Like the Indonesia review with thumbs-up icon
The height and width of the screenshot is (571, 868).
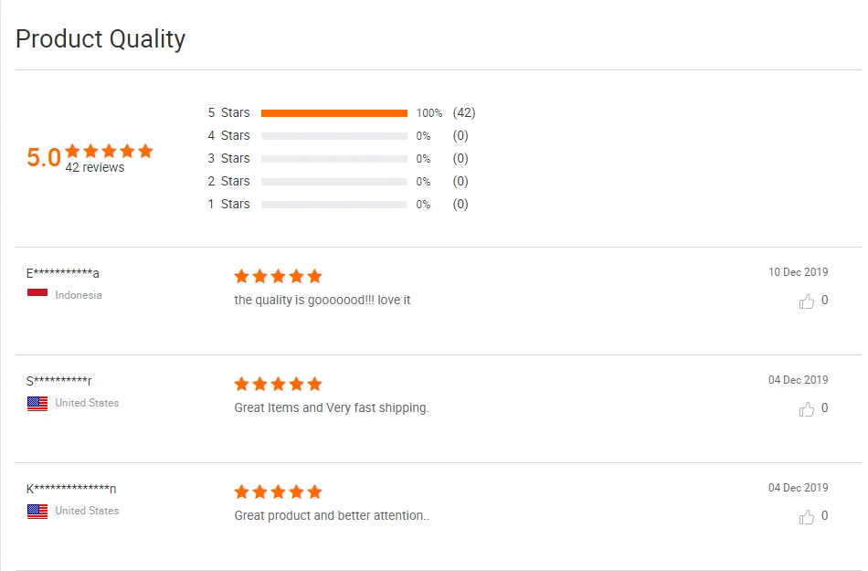click(807, 301)
